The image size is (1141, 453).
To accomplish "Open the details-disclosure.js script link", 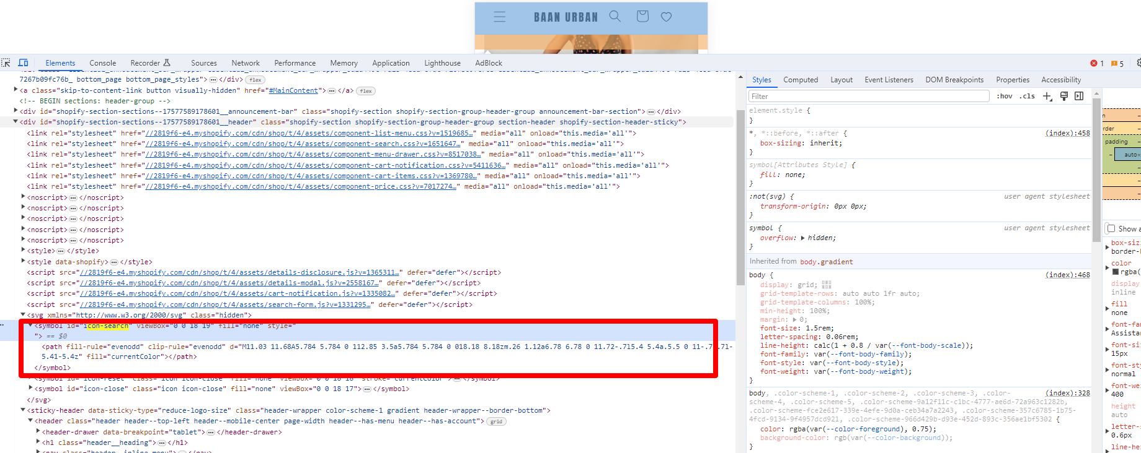I will [239, 272].
